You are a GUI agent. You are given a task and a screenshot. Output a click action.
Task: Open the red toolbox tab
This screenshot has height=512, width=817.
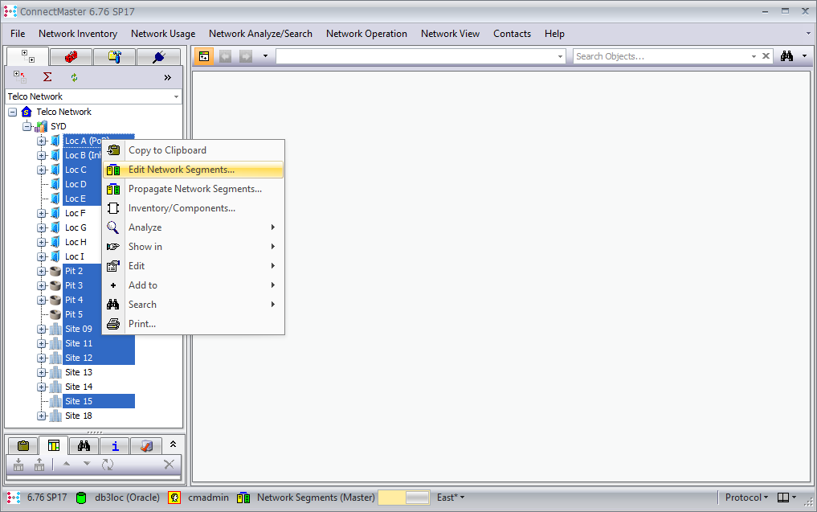click(x=71, y=56)
